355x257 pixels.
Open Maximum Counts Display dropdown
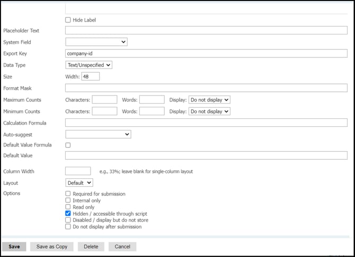pos(209,100)
